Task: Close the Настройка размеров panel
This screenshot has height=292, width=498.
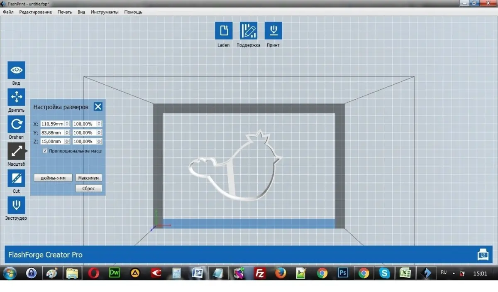Action: pos(98,107)
